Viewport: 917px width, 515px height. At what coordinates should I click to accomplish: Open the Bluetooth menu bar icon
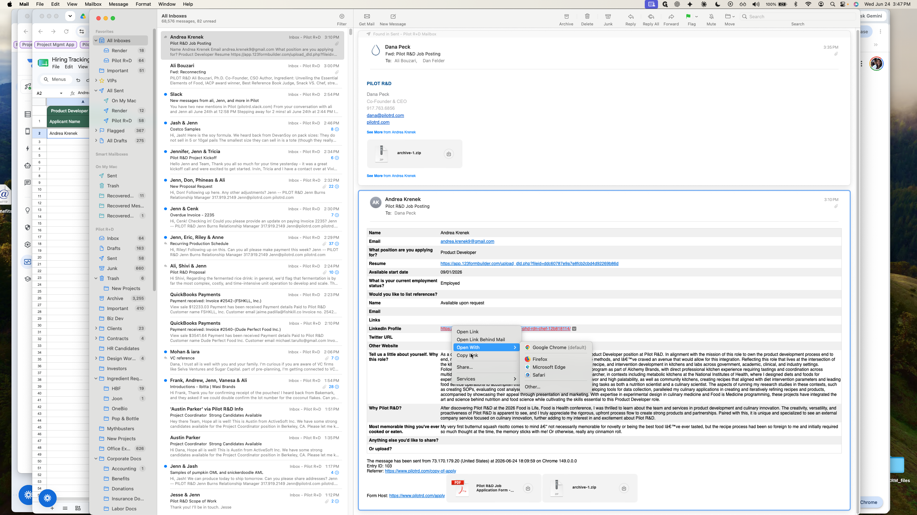(796, 4)
